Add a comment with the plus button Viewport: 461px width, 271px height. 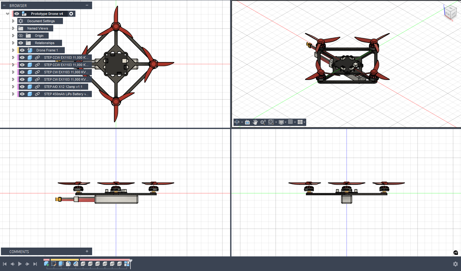87,252
